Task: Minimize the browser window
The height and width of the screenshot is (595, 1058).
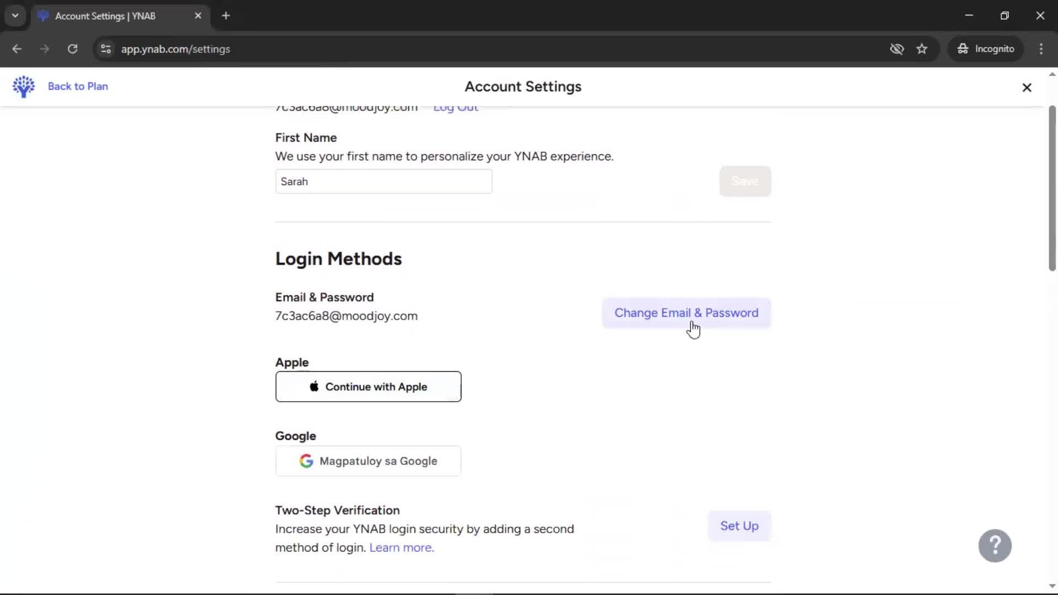Action: coord(969,15)
